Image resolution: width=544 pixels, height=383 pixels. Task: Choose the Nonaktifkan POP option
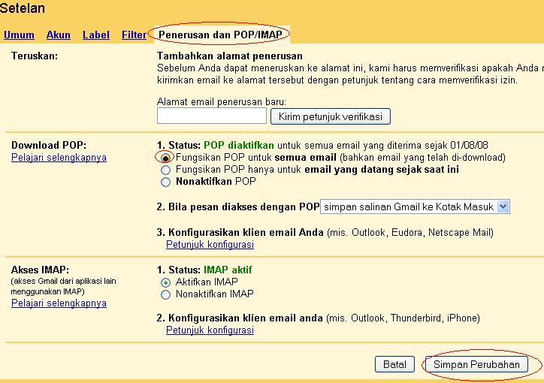165,182
